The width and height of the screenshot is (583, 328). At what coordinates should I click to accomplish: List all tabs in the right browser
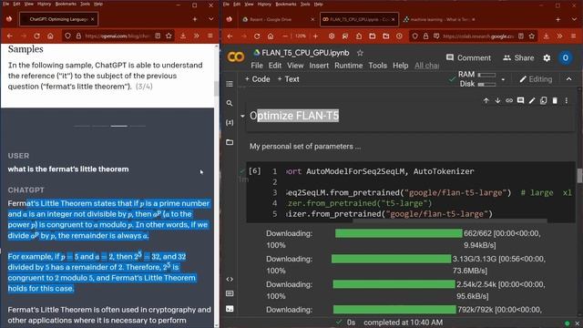point(574,19)
